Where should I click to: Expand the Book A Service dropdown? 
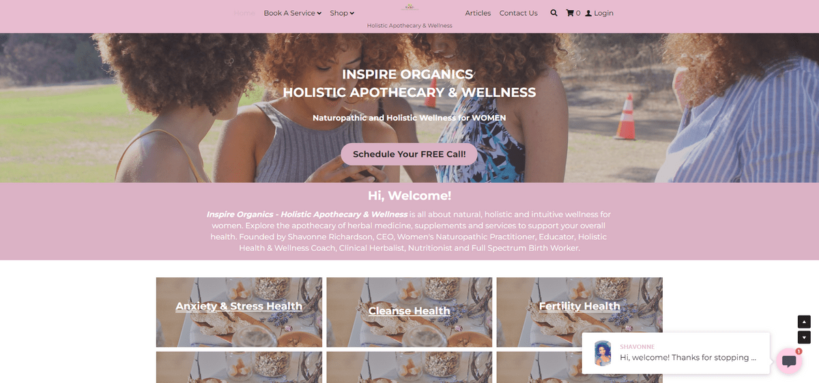click(x=292, y=13)
